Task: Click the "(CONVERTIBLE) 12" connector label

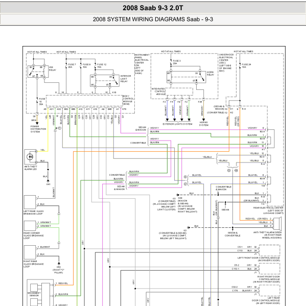Action: tap(217, 112)
